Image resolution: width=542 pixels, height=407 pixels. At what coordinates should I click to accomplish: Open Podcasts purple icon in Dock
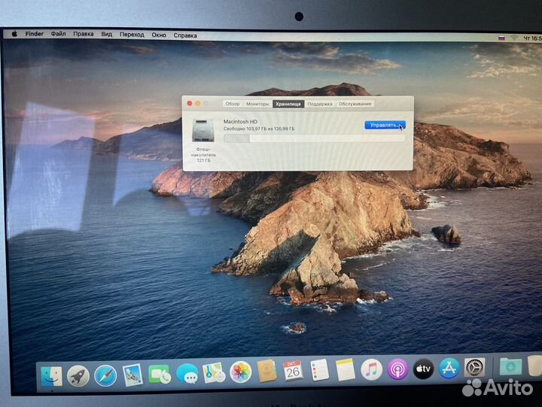pos(397,369)
